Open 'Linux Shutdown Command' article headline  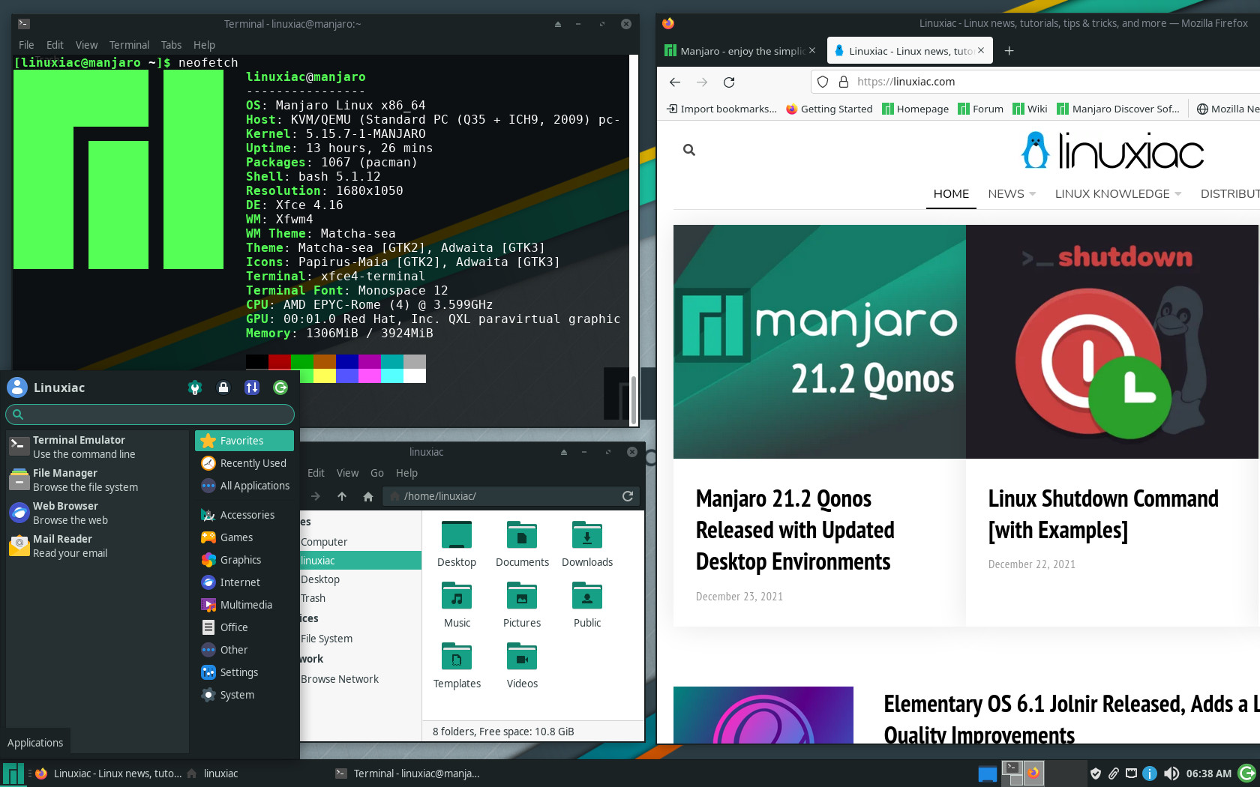1102,514
